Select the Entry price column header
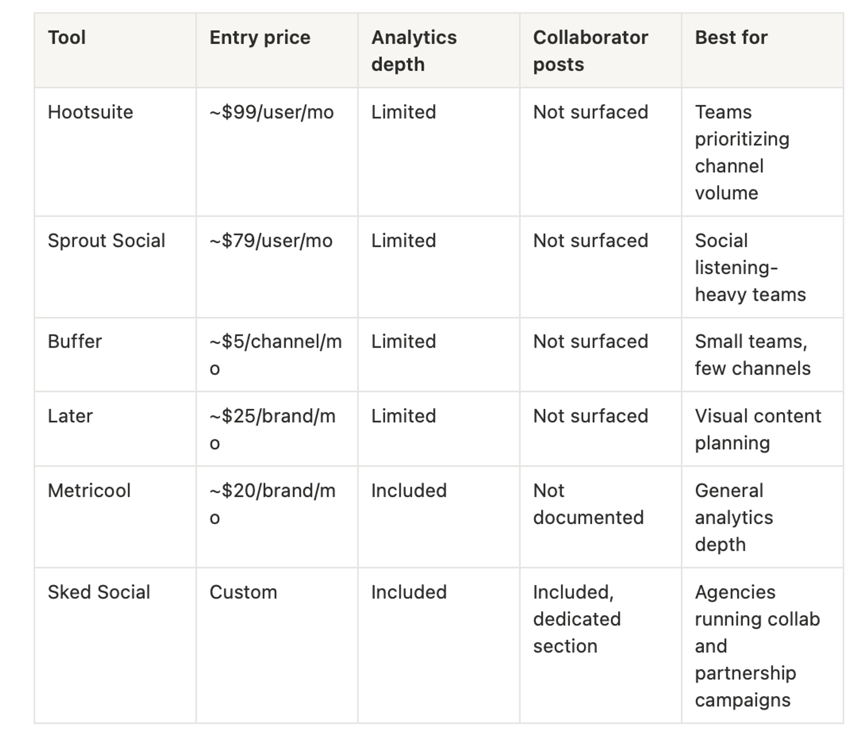The image size is (866, 738). [277, 50]
